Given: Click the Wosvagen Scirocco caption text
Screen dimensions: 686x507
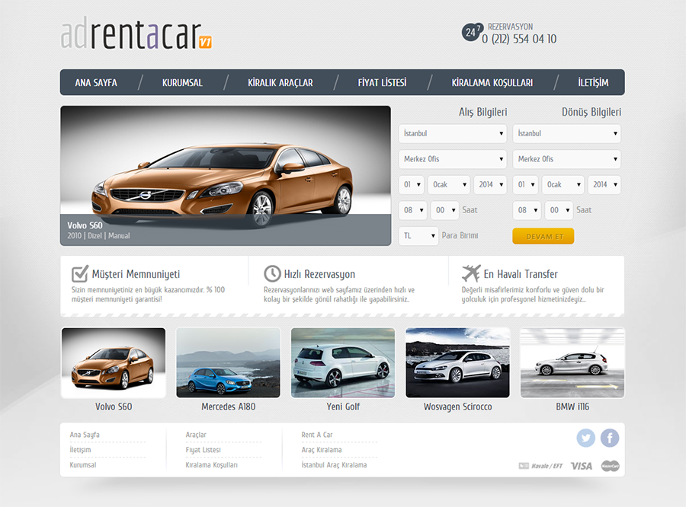Looking at the screenshot, I should click(x=457, y=407).
